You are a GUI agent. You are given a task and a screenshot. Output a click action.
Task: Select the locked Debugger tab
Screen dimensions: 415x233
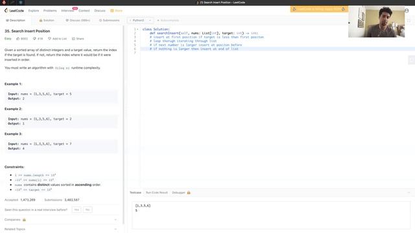(181, 193)
